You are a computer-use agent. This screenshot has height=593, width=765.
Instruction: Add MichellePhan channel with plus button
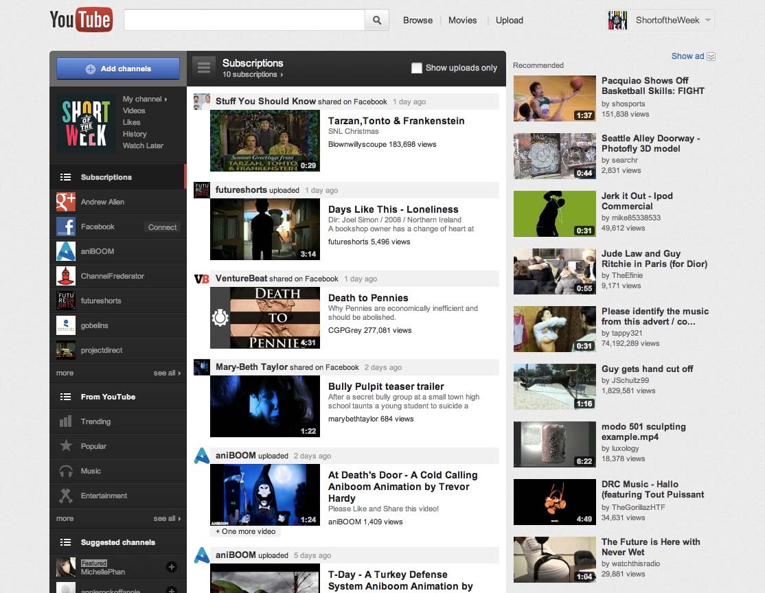[172, 567]
